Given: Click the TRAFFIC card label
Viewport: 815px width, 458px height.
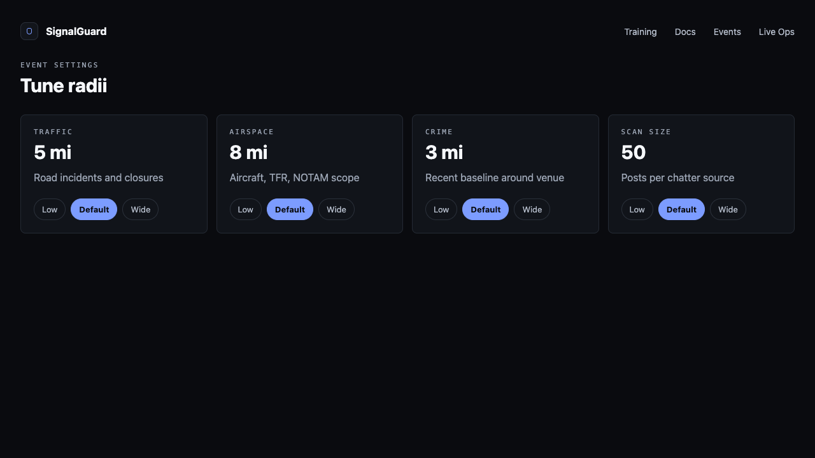Looking at the screenshot, I should [53, 132].
